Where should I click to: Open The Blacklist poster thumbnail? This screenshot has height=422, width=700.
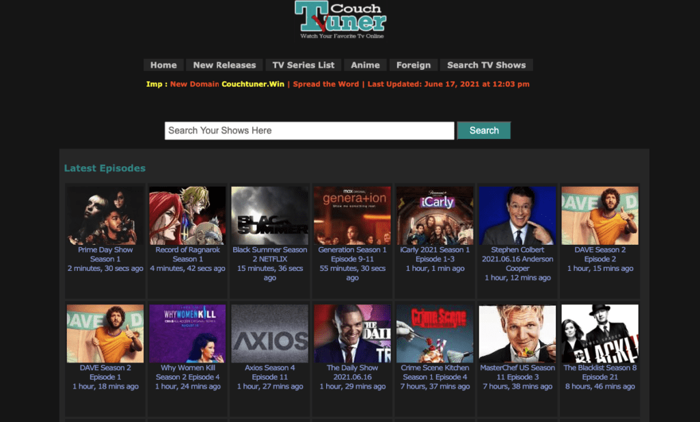pyautogui.click(x=600, y=334)
